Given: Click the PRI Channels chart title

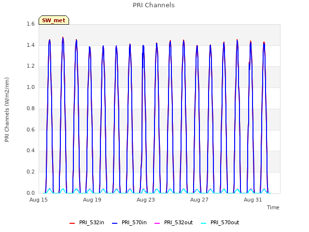Looking at the screenshot, I should [x=154, y=5].
